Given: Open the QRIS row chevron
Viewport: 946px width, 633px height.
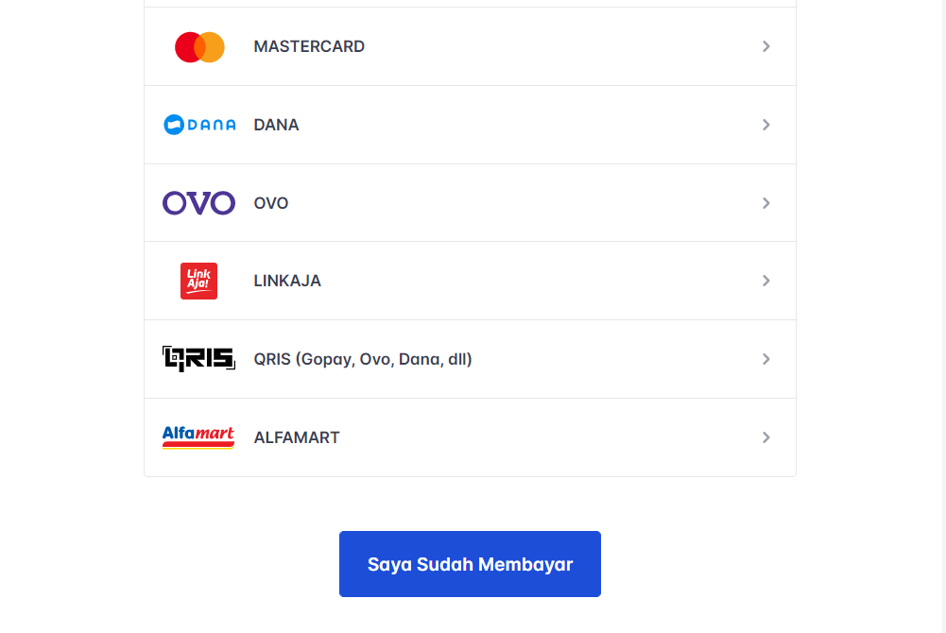Looking at the screenshot, I should click(x=766, y=359).
